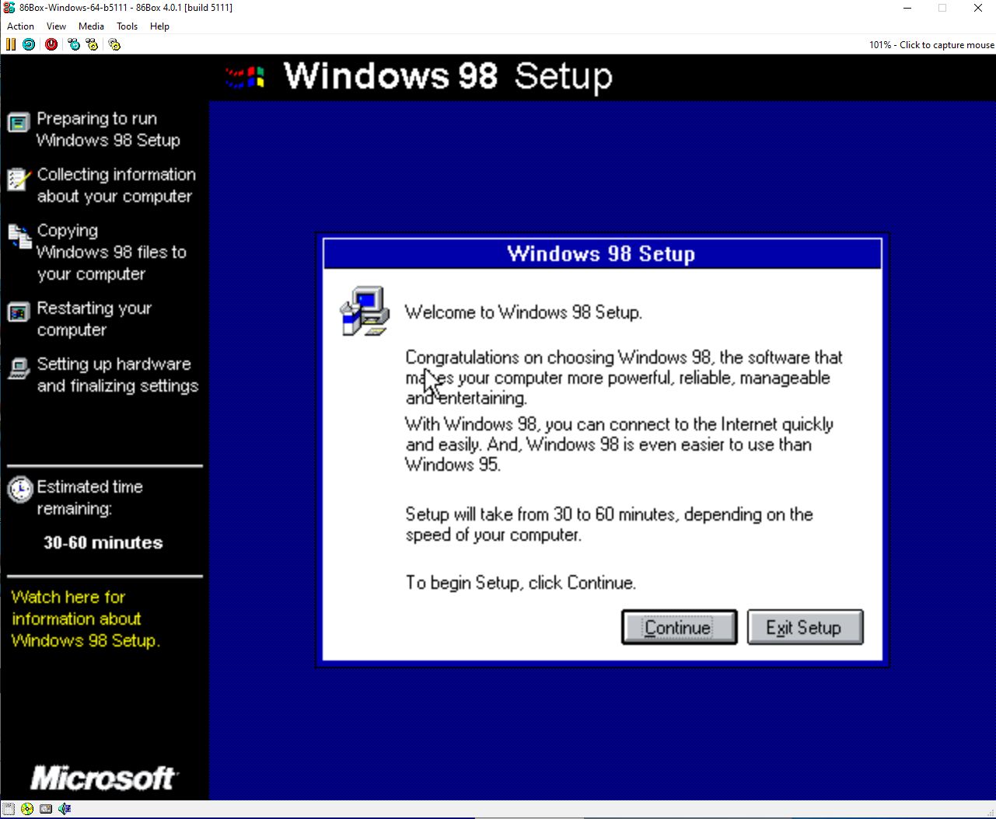Open the View menu
996x819 pixels.
(56, 26)
